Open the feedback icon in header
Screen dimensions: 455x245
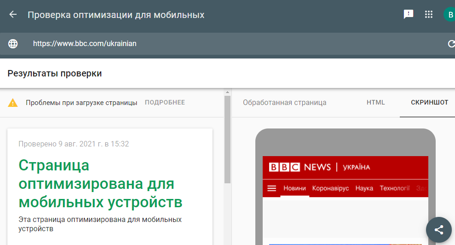coord(408,14)
